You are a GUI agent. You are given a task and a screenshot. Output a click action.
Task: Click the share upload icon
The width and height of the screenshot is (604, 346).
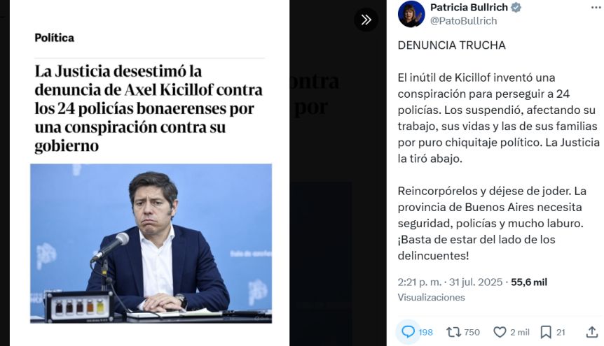click(591, 332)
